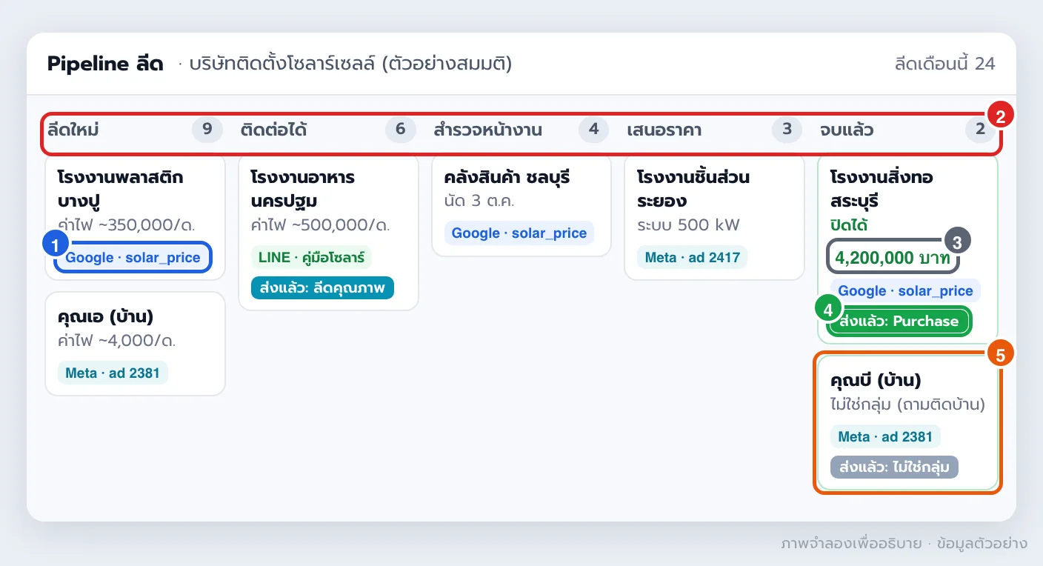The image size is (1043, 566).
Task: Open the "คุณเอ (บ้าน)" lead card title
Action: point(105,316)
